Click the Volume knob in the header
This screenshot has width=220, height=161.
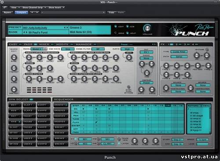[x=147, y=28]
